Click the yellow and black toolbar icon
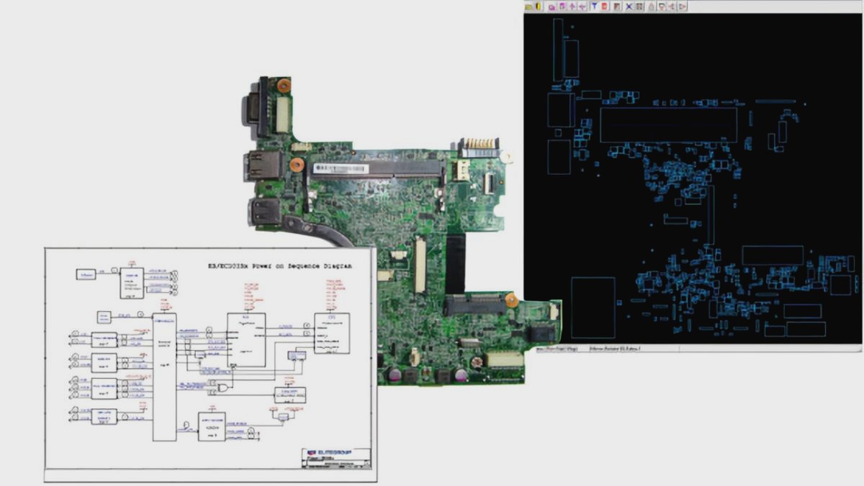The width and height of the screenshot is (864, 486). pos(538,6)
